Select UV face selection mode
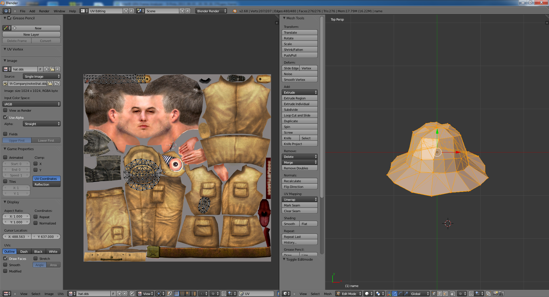549x297 pixels. click(188, 294)
